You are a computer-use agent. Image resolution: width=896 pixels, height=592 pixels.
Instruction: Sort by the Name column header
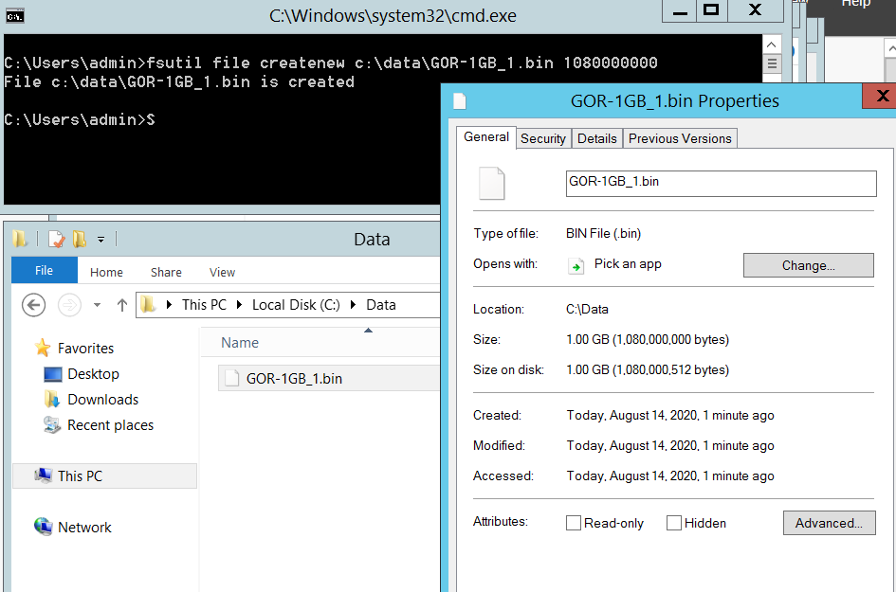(x=240, y=343)
